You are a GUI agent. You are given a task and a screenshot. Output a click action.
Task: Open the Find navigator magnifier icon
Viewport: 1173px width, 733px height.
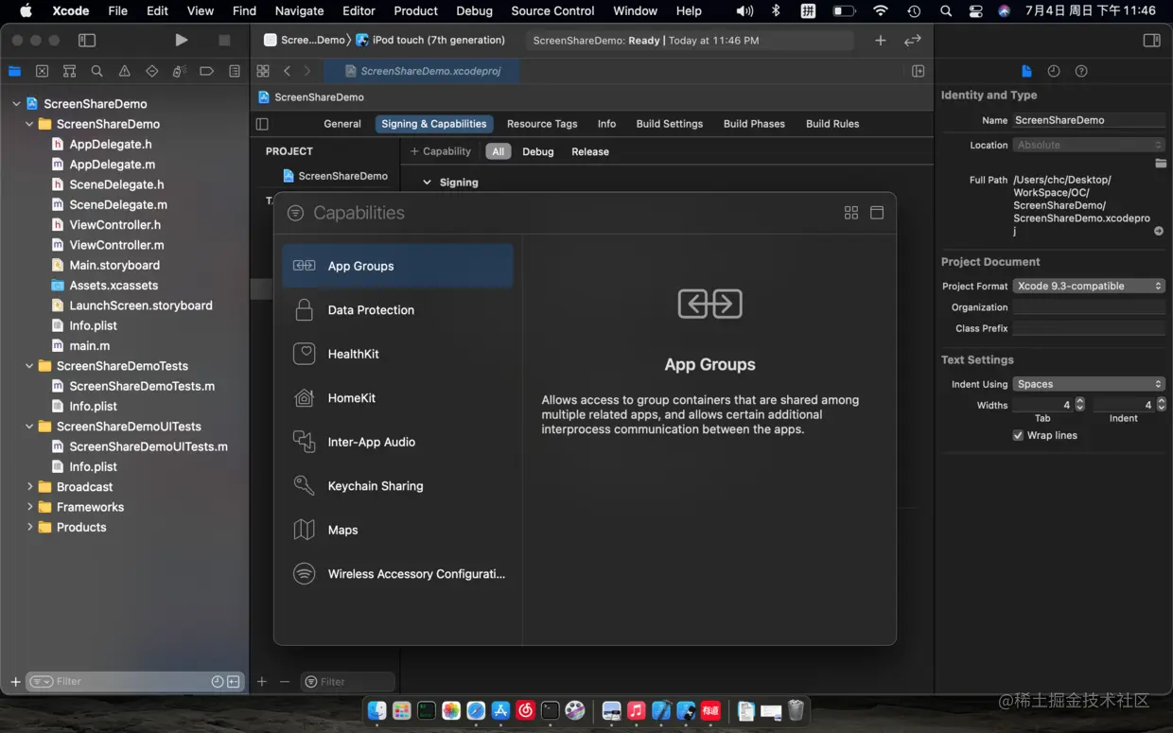tap(96, 71)
